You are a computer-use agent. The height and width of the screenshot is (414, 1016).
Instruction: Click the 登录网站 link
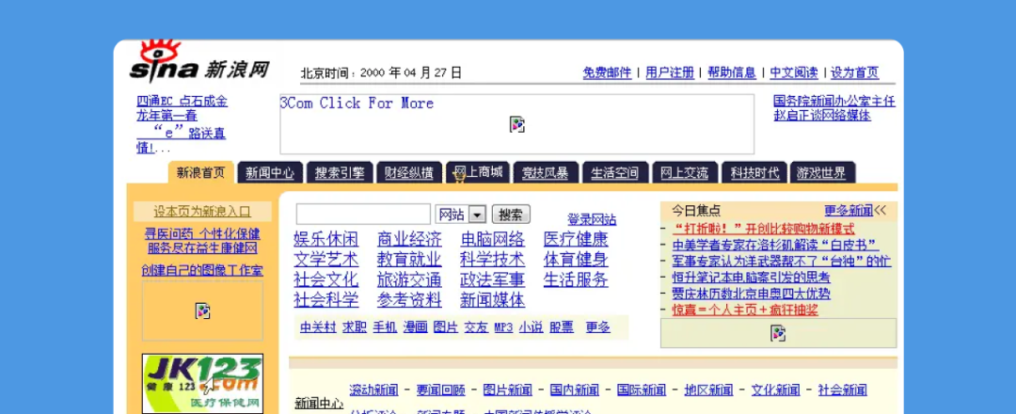pyautogui.click(x=592, y=219)
